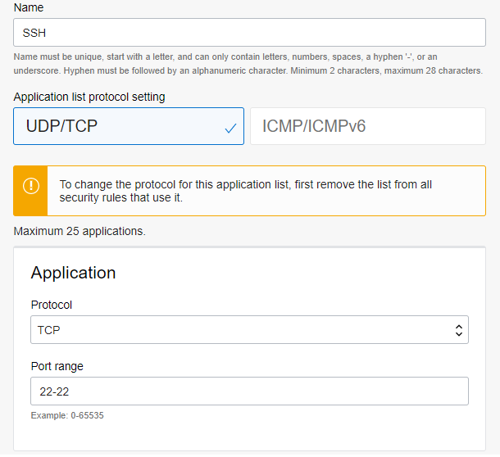The width and height of the screenshot is (500, 457).
Task: Click the blue checkmark on UDP/TCP
Action: click(x=230, y=128)
